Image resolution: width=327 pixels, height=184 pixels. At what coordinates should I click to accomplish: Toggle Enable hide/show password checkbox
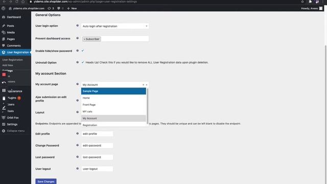[83, 51]
